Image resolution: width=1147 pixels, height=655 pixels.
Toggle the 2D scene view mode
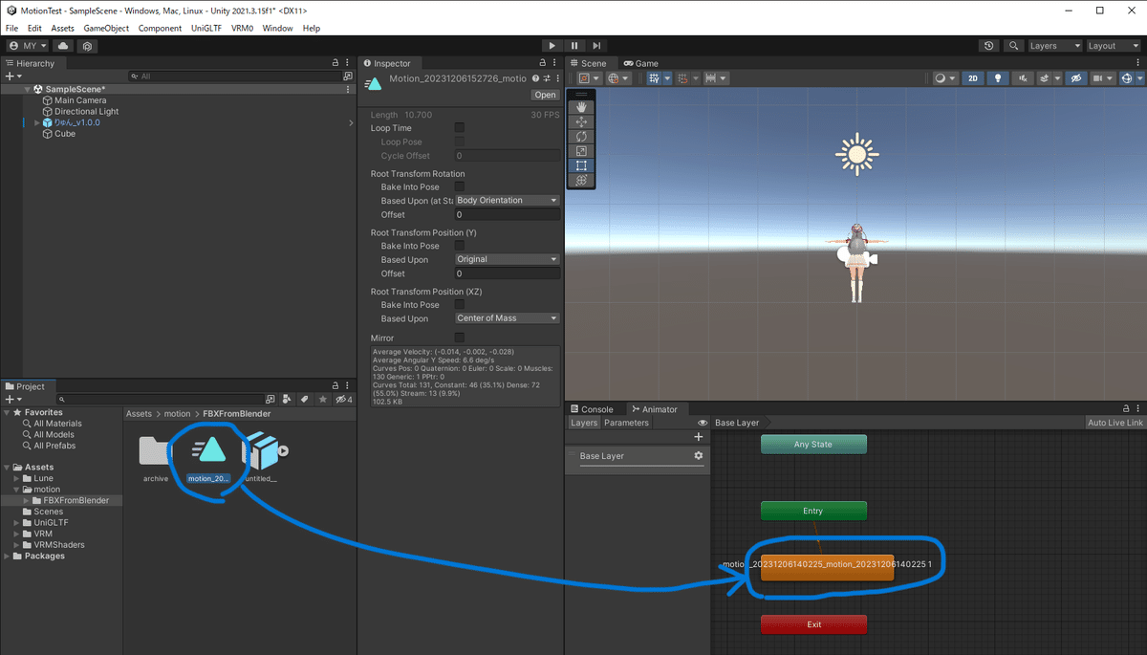[972, 78]
